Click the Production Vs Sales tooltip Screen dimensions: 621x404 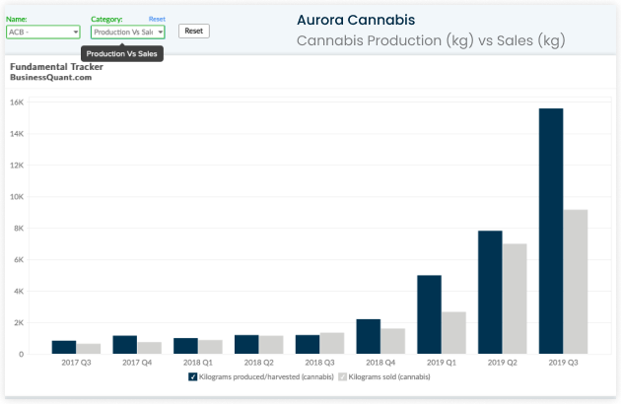(122, 54)
